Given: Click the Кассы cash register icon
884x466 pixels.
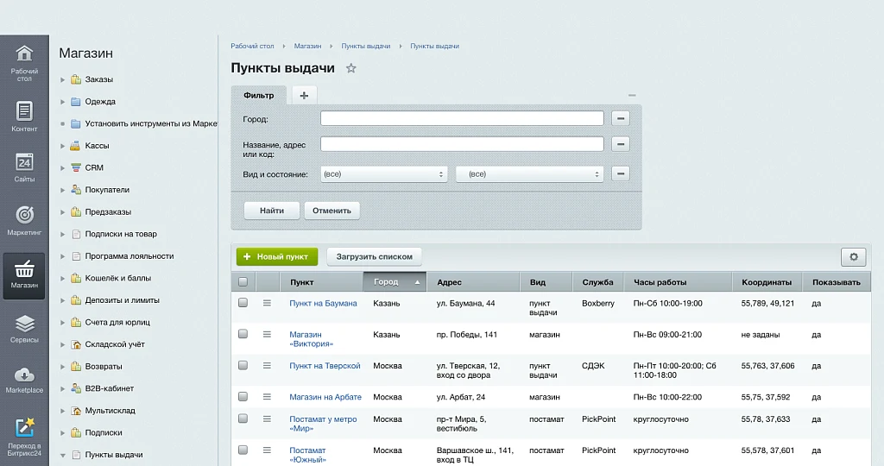Looking at the screenshot, I should (x=76, y=145).
